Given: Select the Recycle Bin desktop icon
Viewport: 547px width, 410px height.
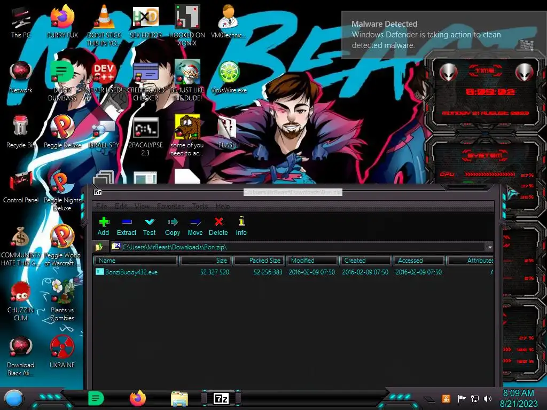Looking at the screenshot, I should [x=21, y=132].
